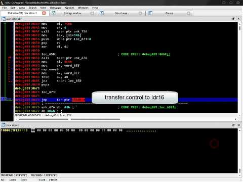Click the Enums tab icon
243x182 pixels.
(x=150, y=13)
